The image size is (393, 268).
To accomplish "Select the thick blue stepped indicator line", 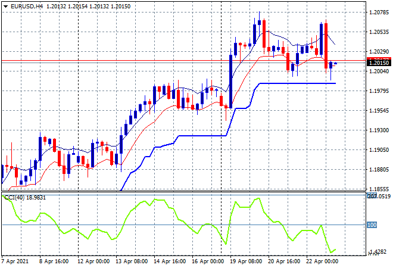I will [203, 136].
